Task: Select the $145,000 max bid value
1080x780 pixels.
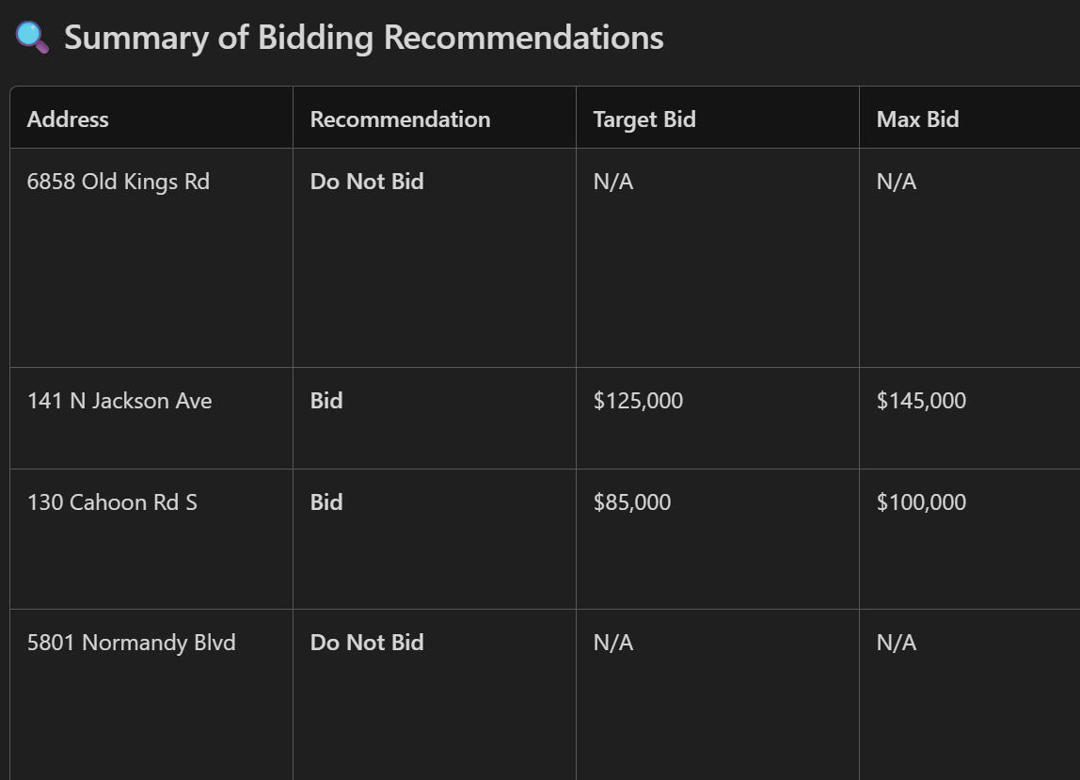Action: pyautogui.click(x=921, y=401)
